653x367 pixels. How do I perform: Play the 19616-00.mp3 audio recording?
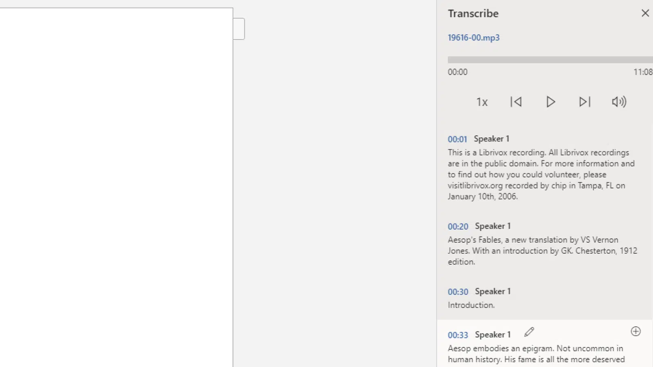point(550,102)
